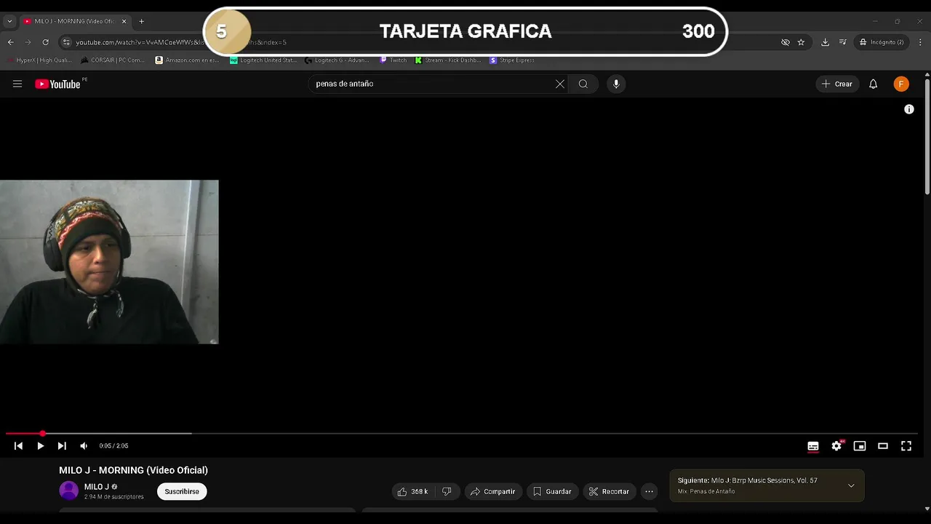Go to the YouTube home logo
This screenshot has width=931, height=524.
(57, 84)
